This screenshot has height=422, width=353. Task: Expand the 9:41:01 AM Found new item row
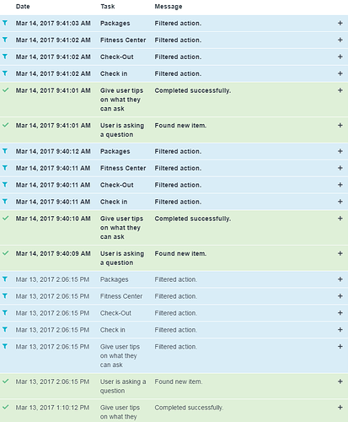340,125
